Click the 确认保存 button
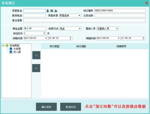 click(46, 107)
